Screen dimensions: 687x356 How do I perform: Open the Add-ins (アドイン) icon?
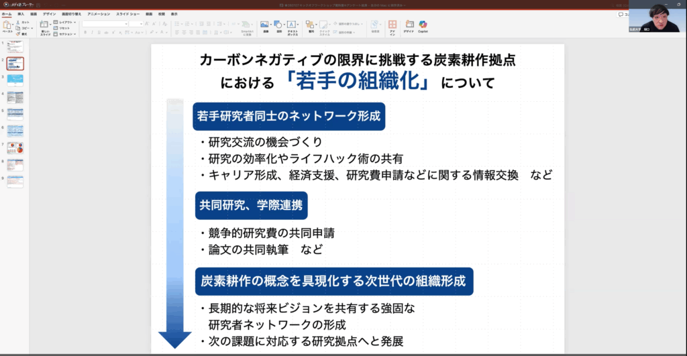click(x=392, y=25)
